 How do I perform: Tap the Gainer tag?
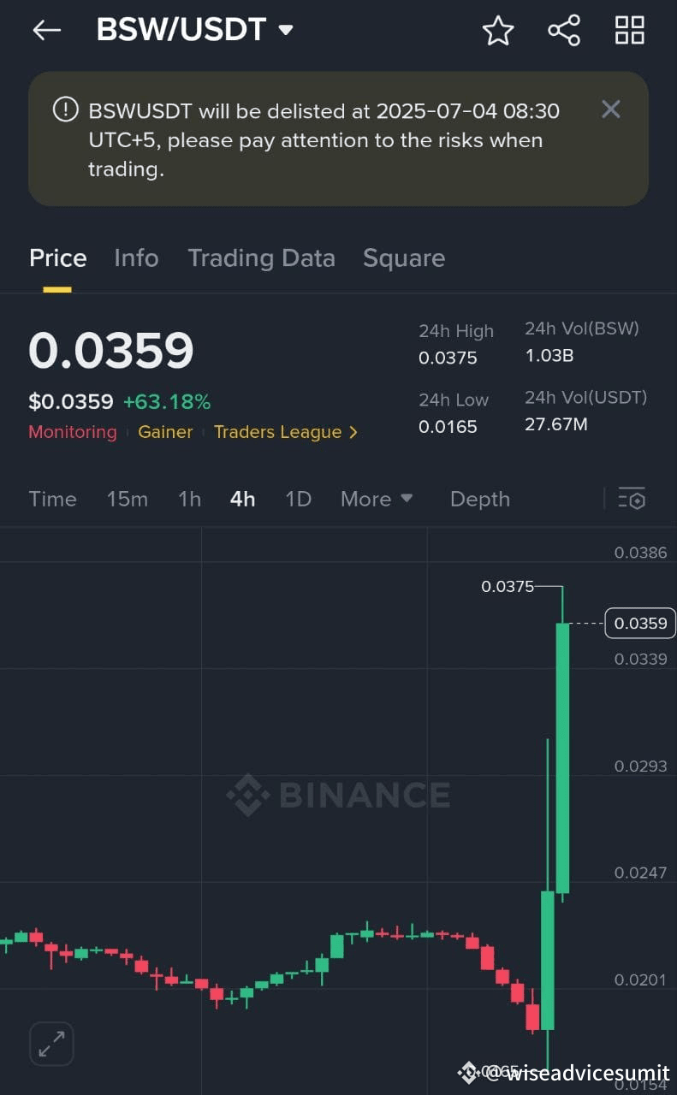[x=165, y=432]
